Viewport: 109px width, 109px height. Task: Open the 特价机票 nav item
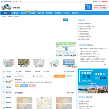pyautogui.click(x=32, y=13)
